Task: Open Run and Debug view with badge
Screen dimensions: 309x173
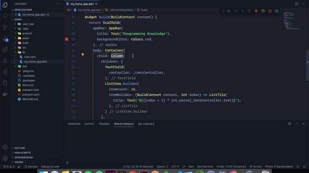Action: (x=5, y=38)
